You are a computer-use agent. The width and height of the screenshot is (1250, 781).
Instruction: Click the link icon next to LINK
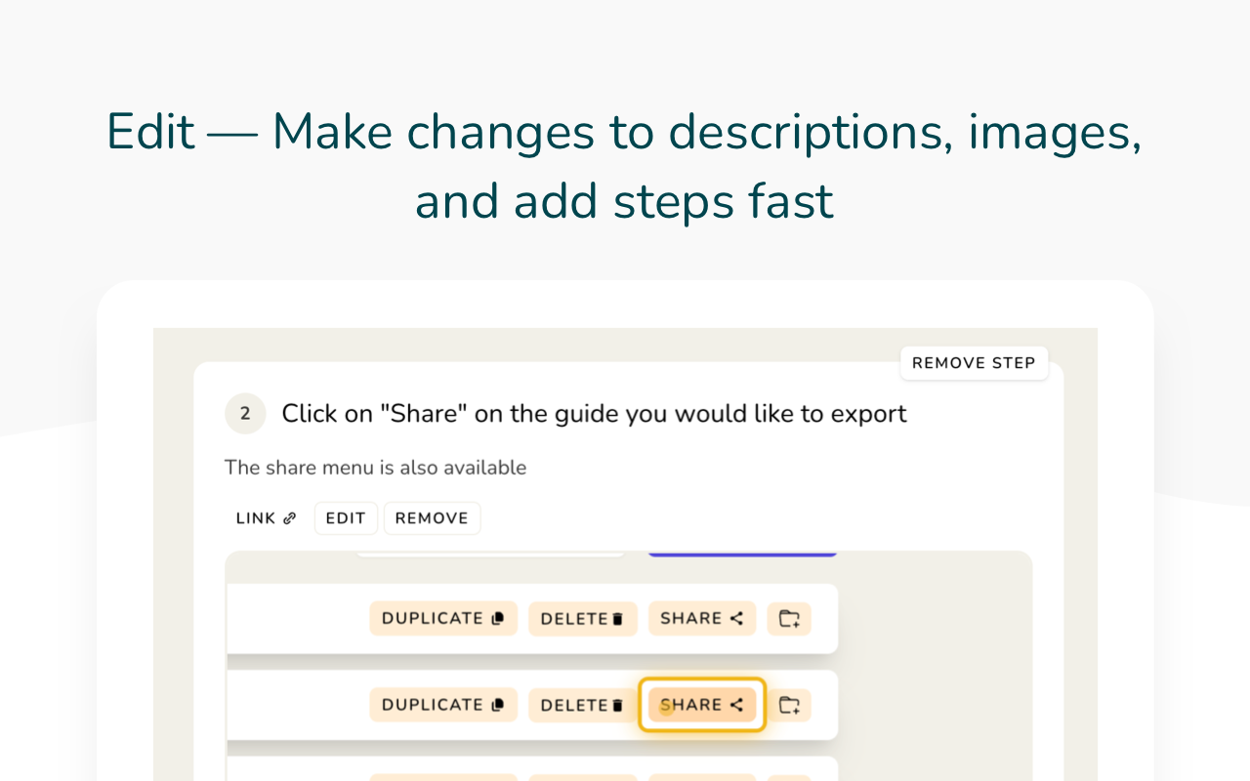coord(290,517)
